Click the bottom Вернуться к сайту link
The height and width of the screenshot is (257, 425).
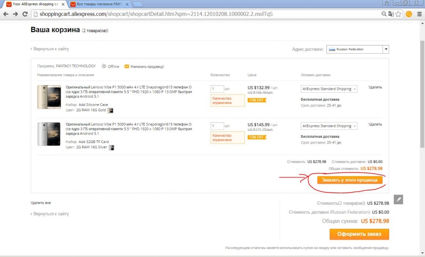pos(50,214)
